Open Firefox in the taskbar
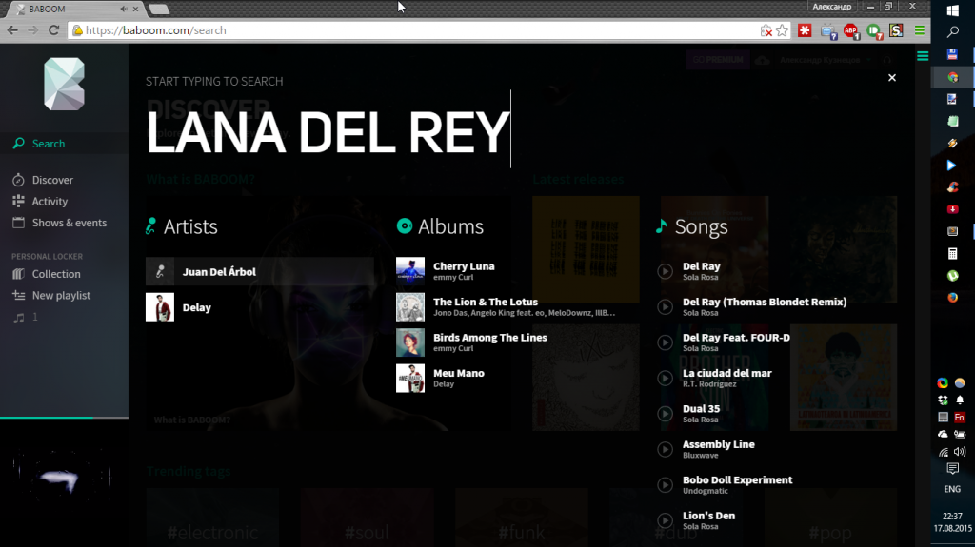Screen dimensions: 975x547 pyautogui.click(x=952, y=298)
